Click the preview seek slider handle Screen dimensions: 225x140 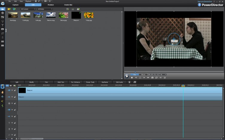[x=135, y=72]
